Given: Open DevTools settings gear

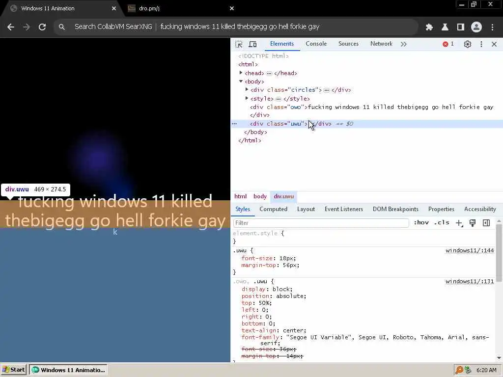Looking at the screenshot, I should [468, 44].
